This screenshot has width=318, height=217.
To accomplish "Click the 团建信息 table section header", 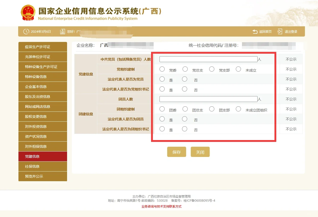I will coord(86,114).
